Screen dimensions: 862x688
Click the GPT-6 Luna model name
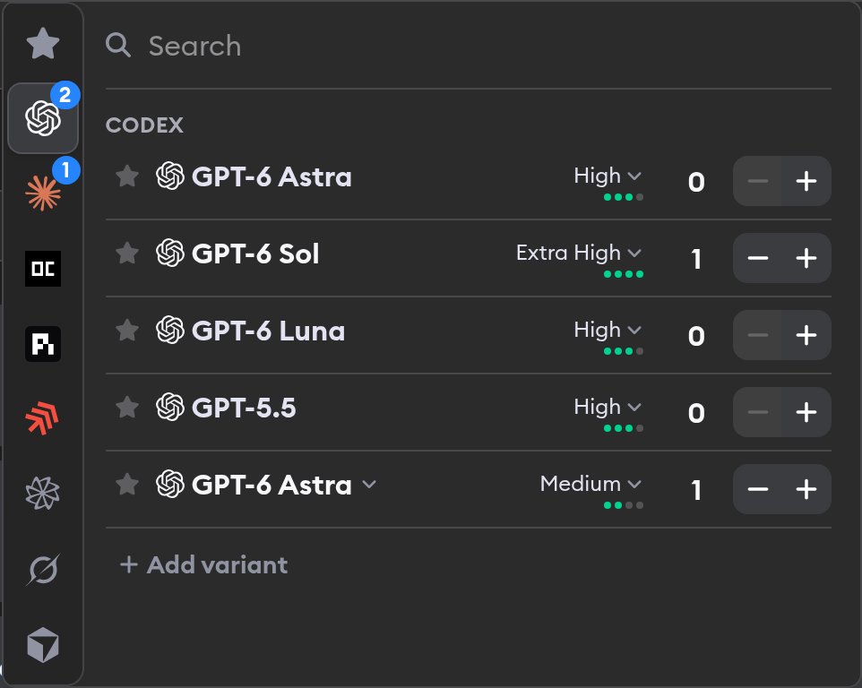coord(268,331)
